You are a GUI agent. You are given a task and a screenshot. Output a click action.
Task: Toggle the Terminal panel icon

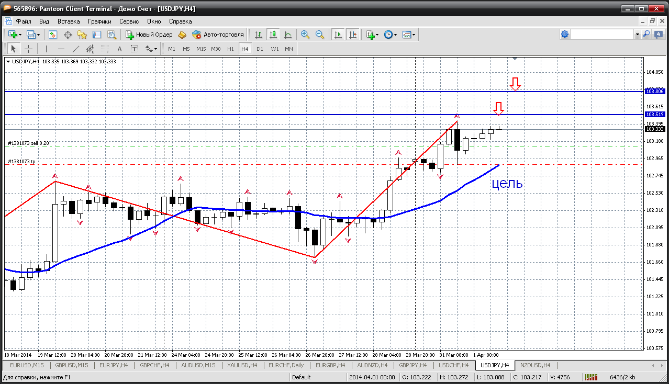[x=97, y=35]
